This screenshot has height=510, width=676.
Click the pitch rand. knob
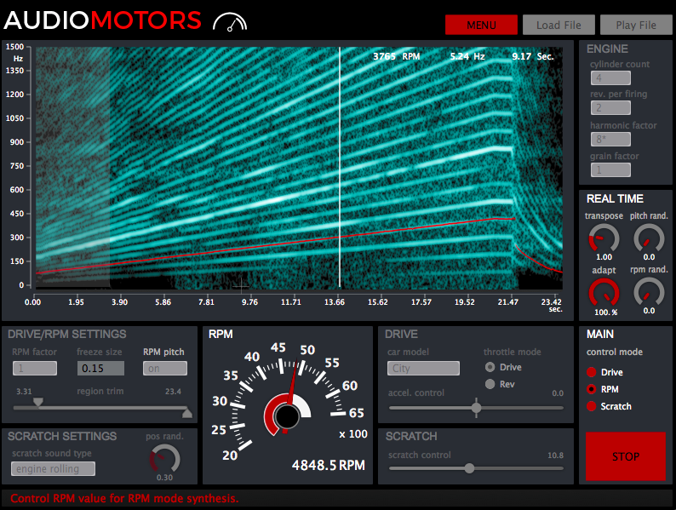[x=649, y=238]
